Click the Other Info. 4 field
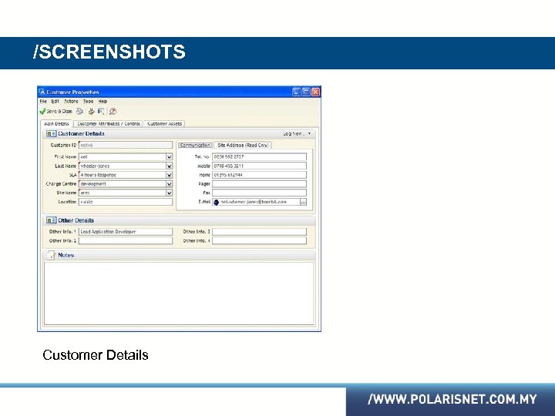The width and height of the screenshot is (555, 416). click(x=259, y=240)
